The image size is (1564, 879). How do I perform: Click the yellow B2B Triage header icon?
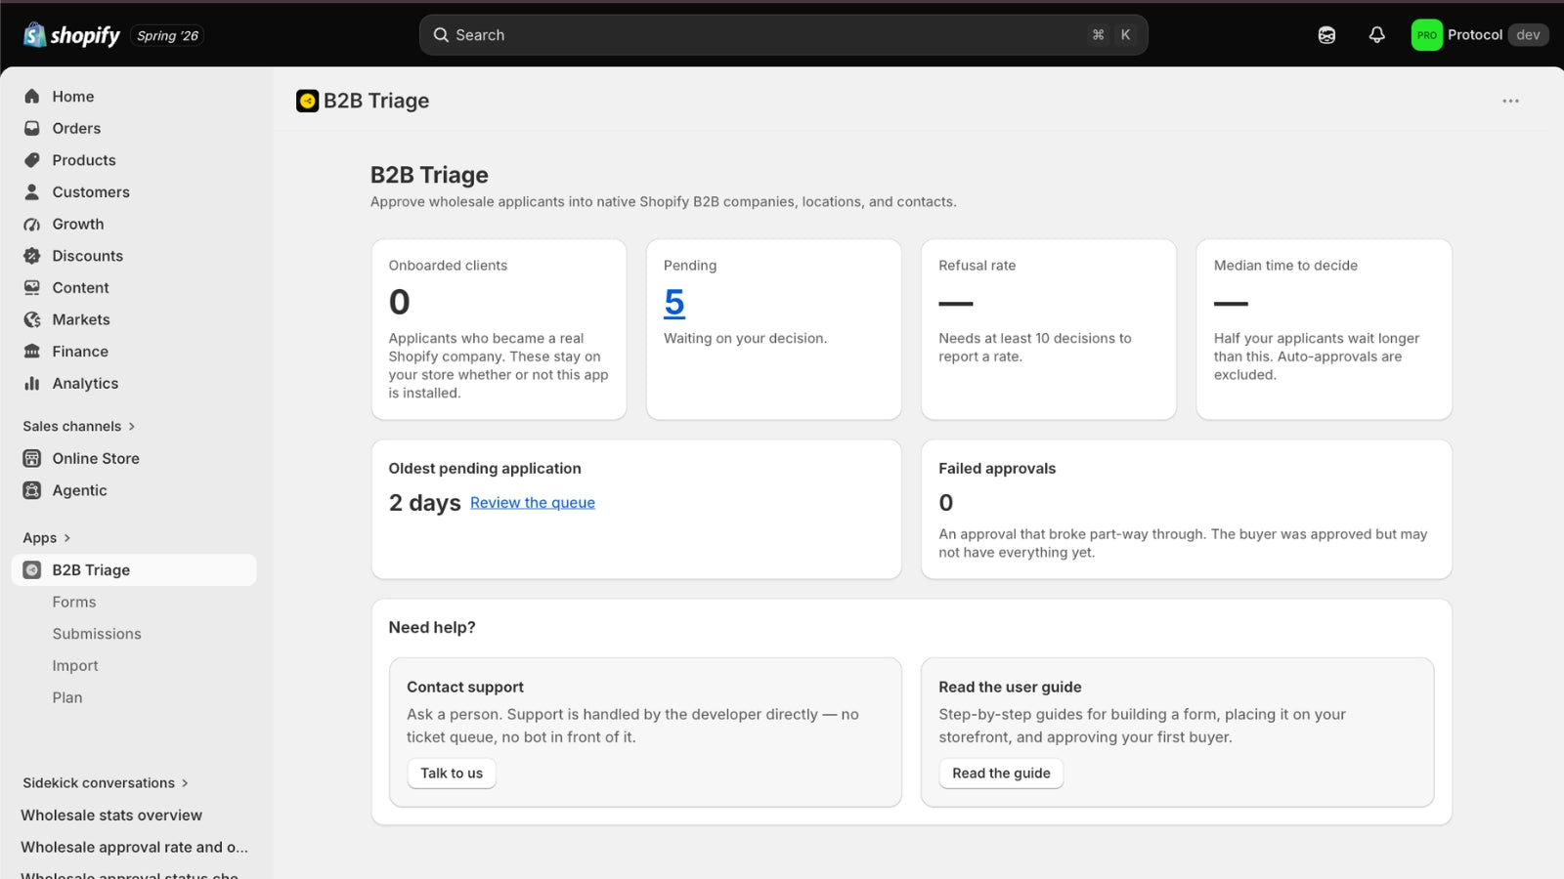click(308, 101)
